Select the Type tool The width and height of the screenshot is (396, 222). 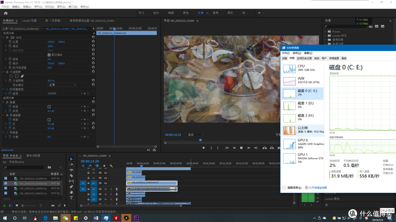[71, 198]
